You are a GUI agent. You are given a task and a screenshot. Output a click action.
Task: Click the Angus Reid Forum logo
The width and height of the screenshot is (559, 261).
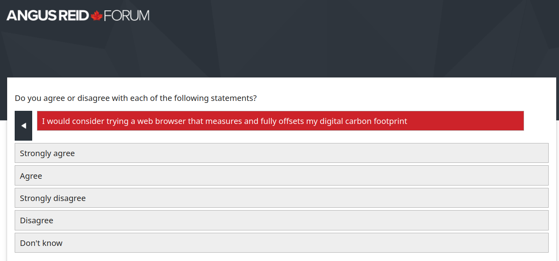pos(78,15)
